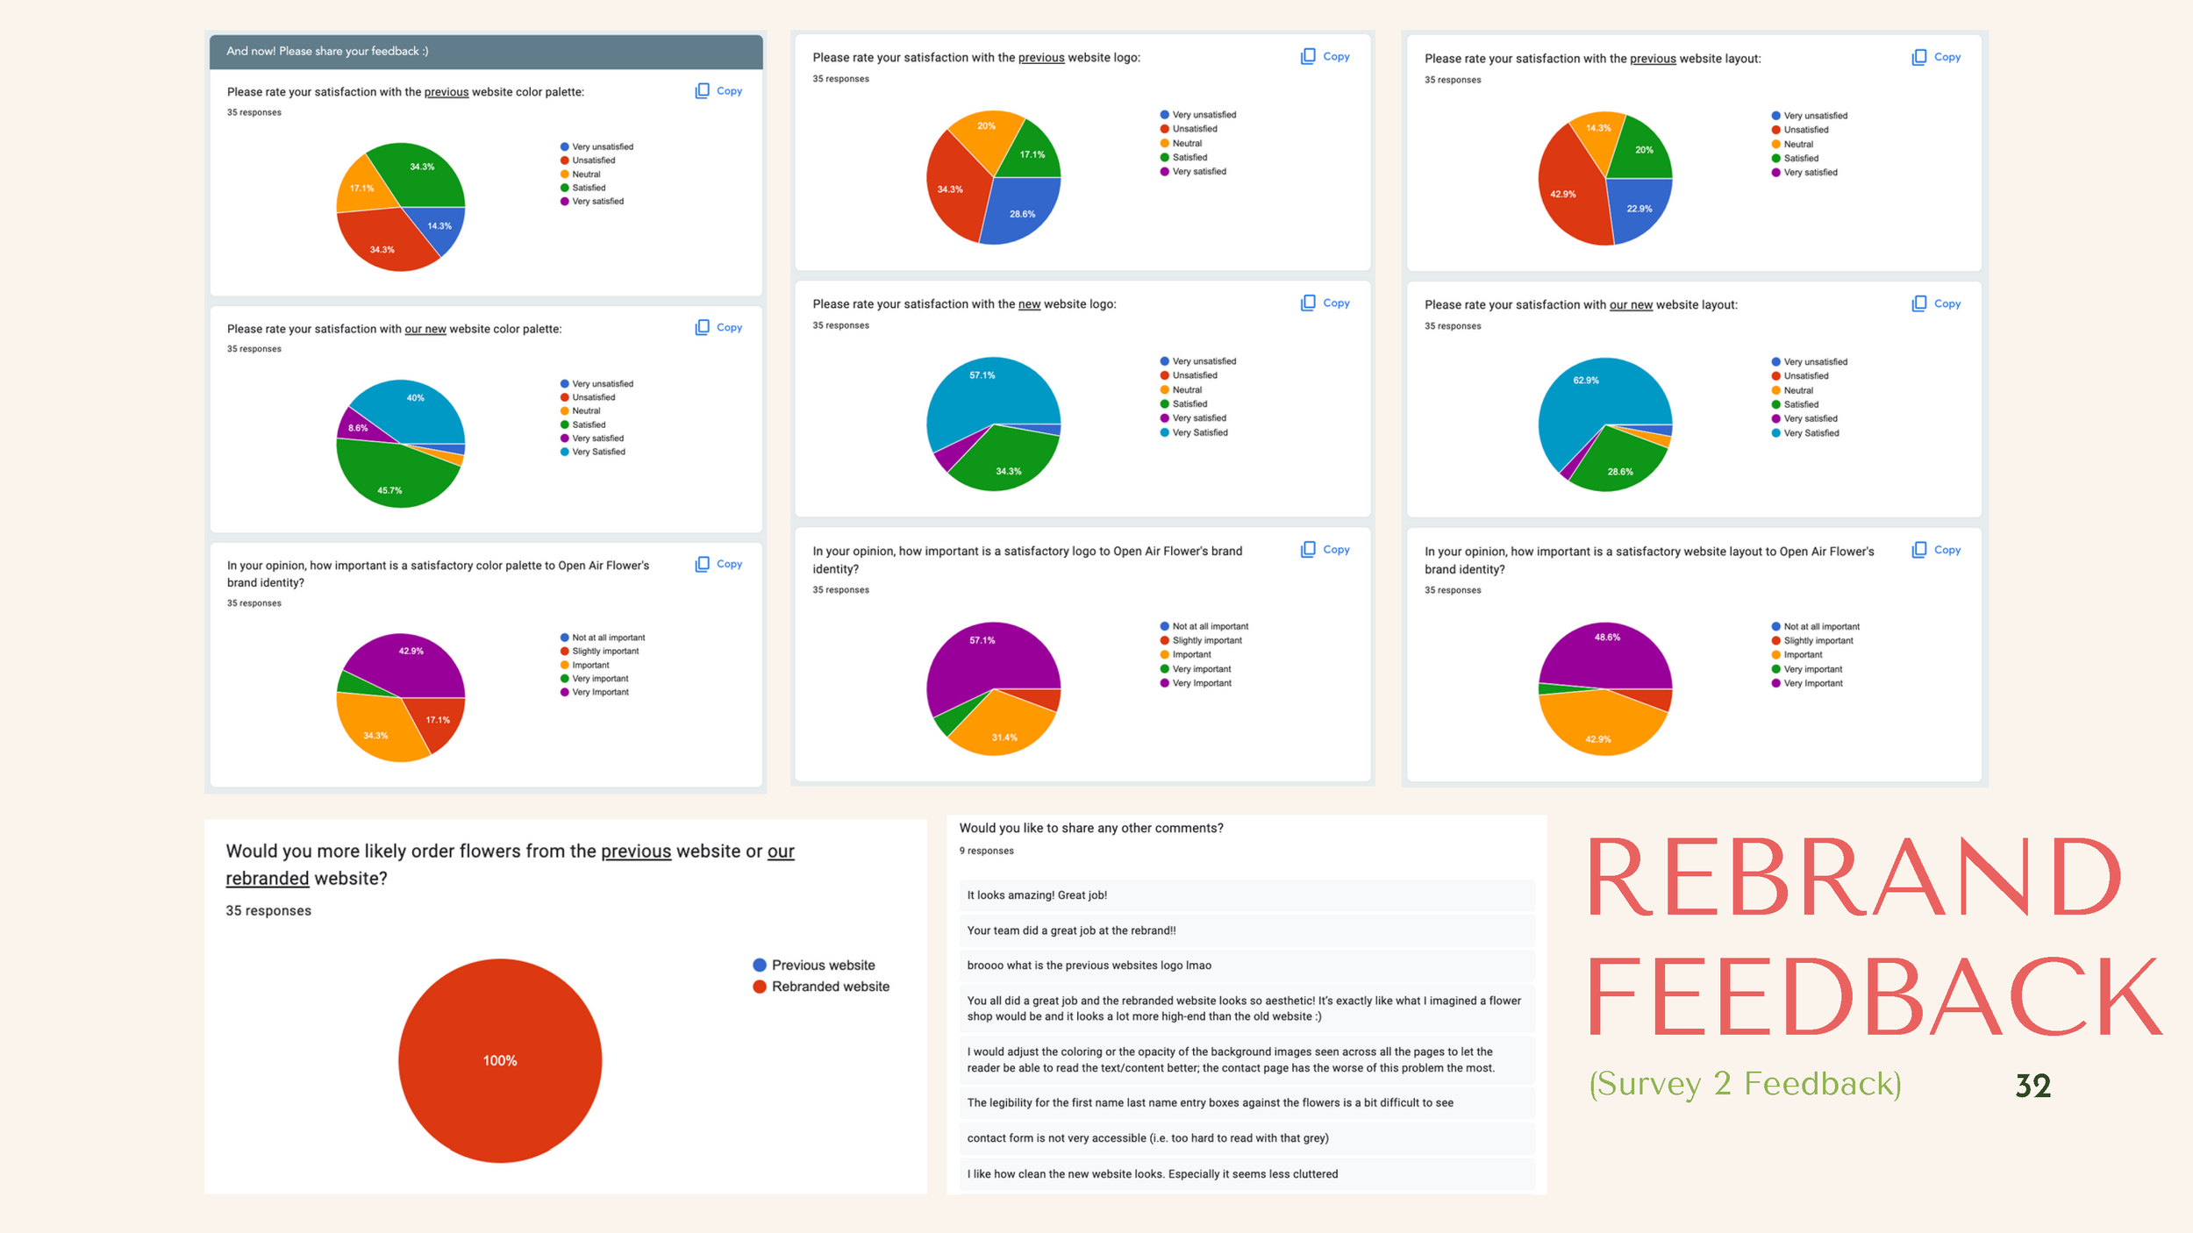Click the Copy icon for new color palette chart

702,327
